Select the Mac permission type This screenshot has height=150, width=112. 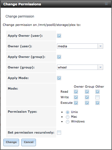pyautogui.click(x=67, y=117)
